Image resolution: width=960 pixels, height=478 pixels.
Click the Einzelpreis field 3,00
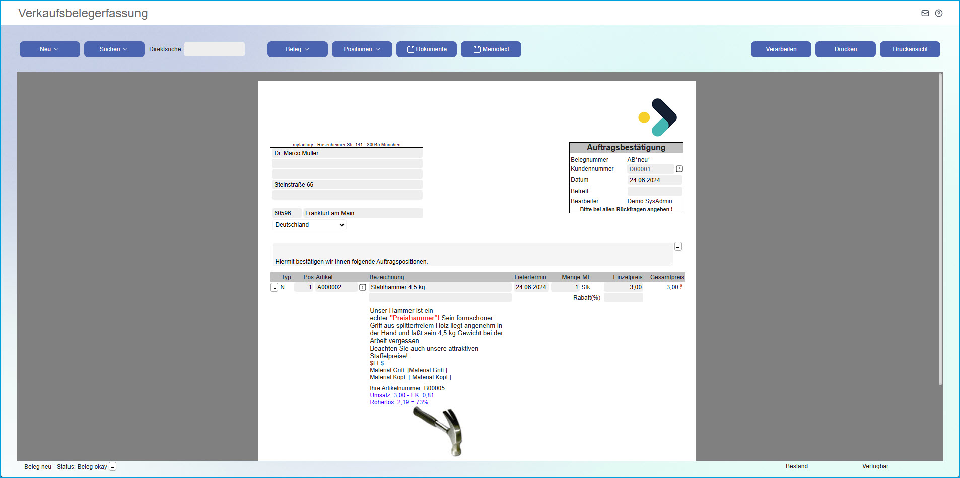click(x=624, y=287)
